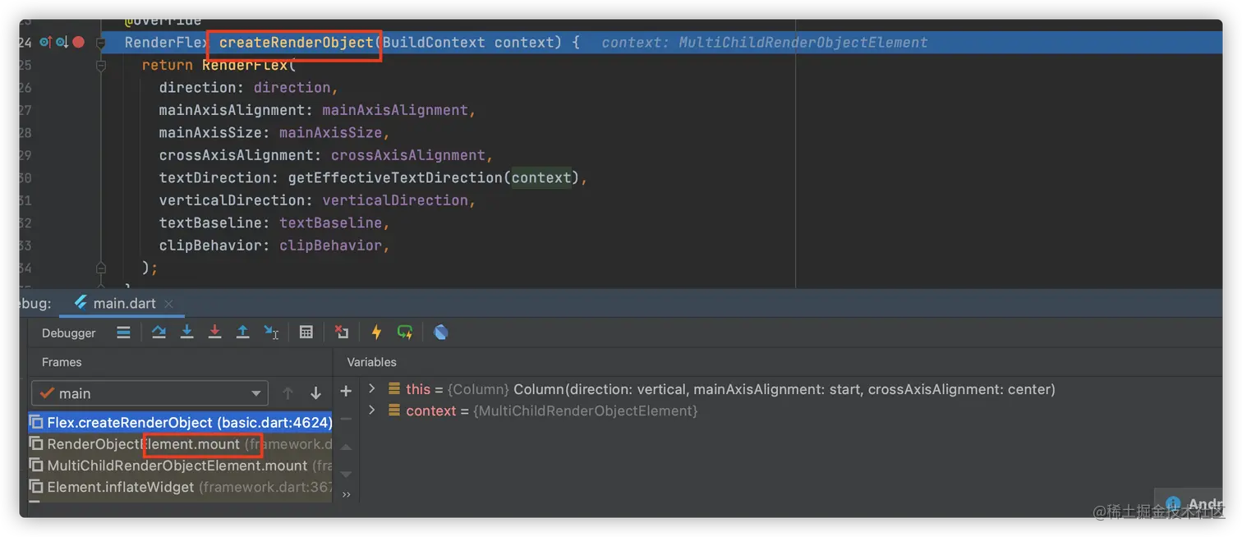Trigger Flutter Hot Restart green icon
Viewport: 1242px width, 537px height.
tap(405, 332)
